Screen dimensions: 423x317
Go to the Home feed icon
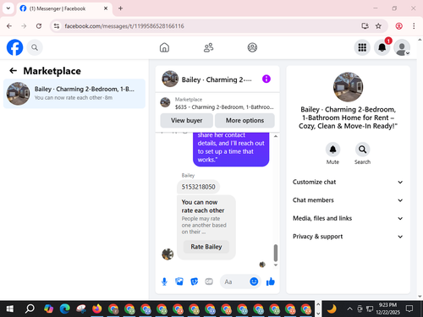(164, 47)
